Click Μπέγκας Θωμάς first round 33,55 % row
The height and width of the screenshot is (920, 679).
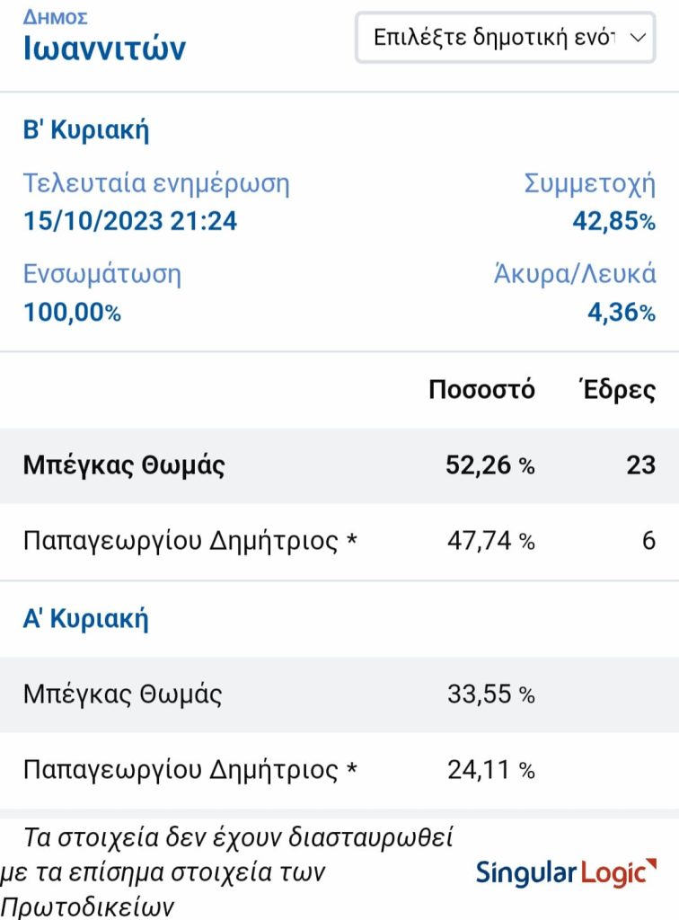pos(339,694)
